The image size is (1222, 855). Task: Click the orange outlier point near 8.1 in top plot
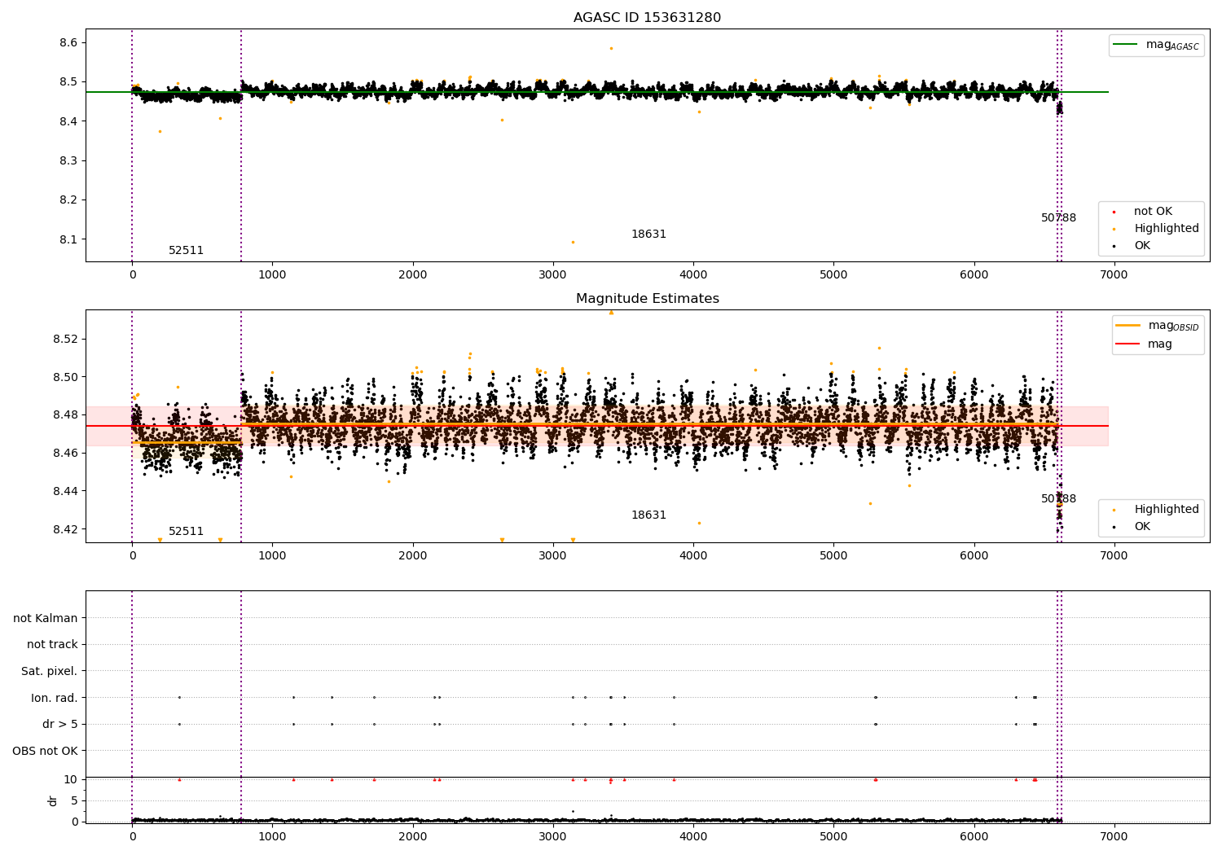pos(573,242)
